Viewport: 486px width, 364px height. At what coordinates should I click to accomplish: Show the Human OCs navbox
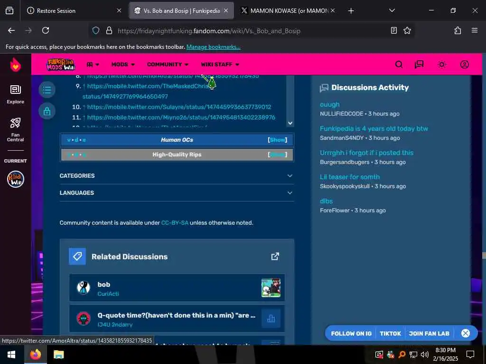point(277,140)
